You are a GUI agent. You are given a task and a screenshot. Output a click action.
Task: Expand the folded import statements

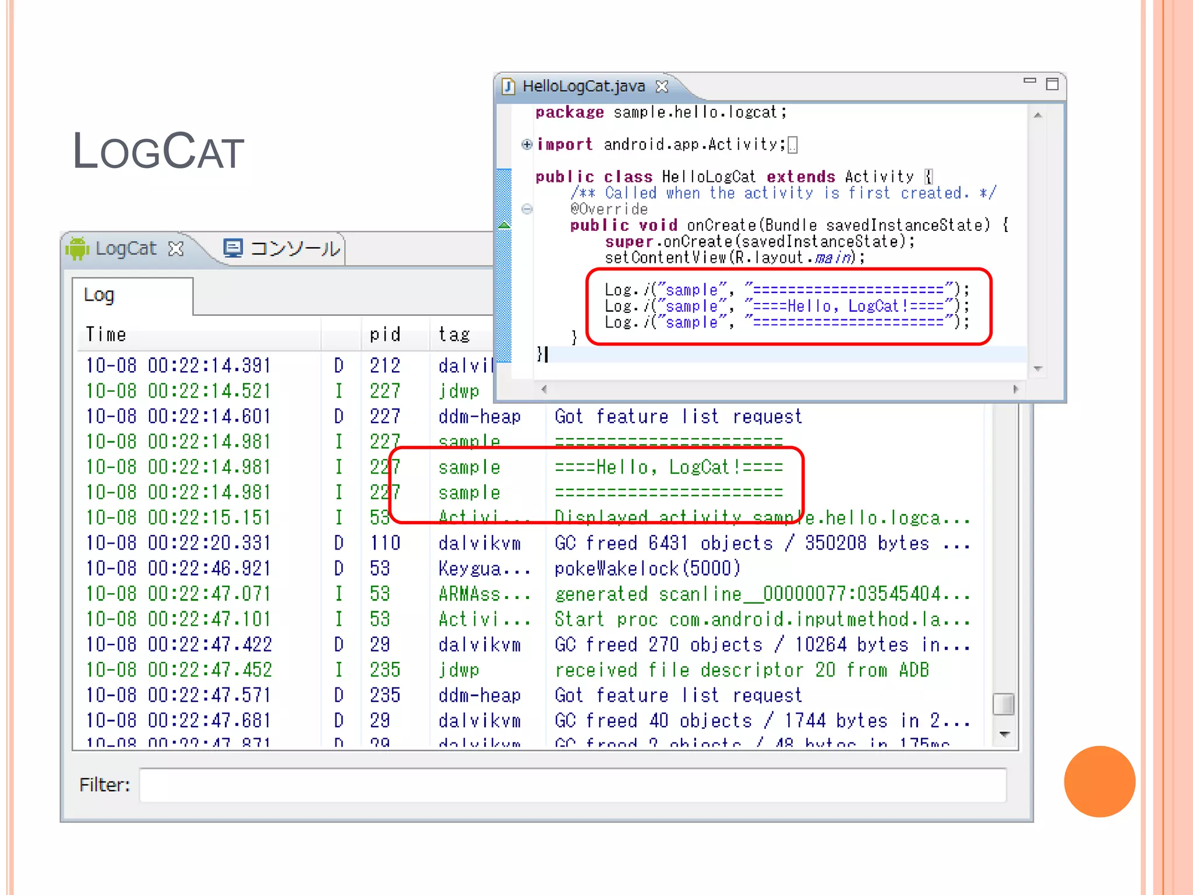(527, 145)
